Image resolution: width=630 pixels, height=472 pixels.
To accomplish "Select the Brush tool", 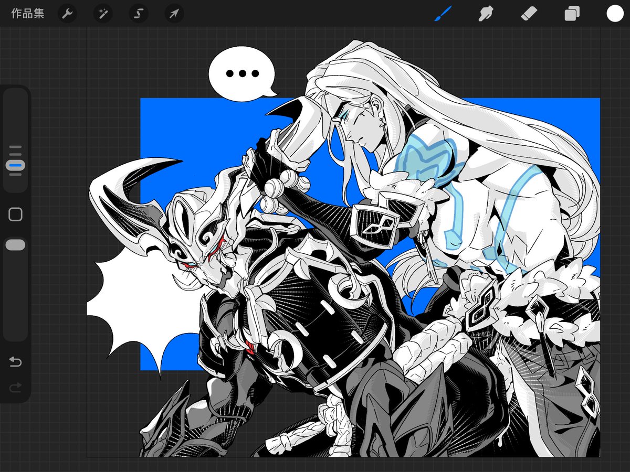I will click(x=443, y=14).
